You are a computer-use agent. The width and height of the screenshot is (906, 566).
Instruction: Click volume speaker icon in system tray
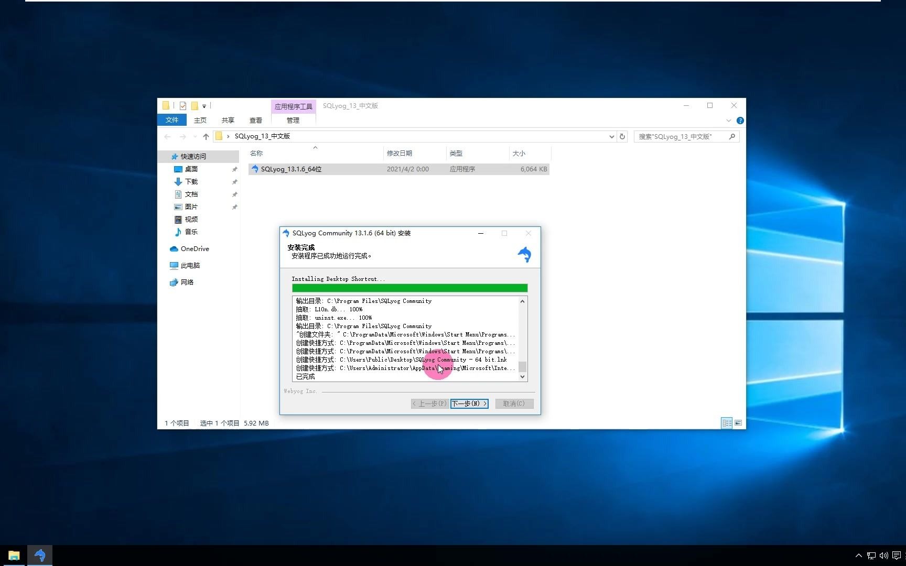pyautogui.click(x=883, y=556)
